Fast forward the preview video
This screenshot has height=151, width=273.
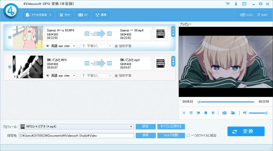point(198,113)
